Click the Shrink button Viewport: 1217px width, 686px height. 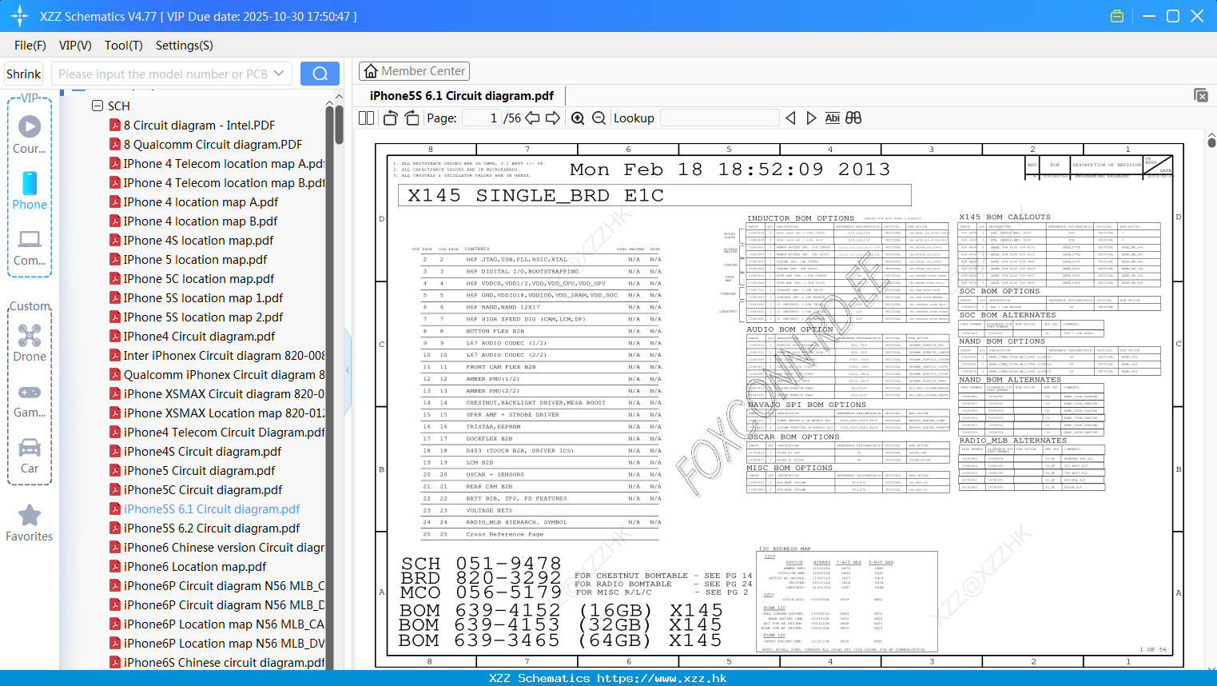coord(24,74)
